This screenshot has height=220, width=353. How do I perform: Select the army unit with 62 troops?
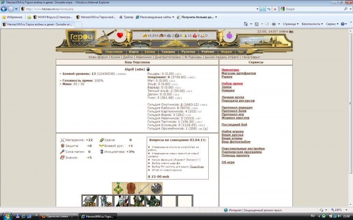pos(106,201)
